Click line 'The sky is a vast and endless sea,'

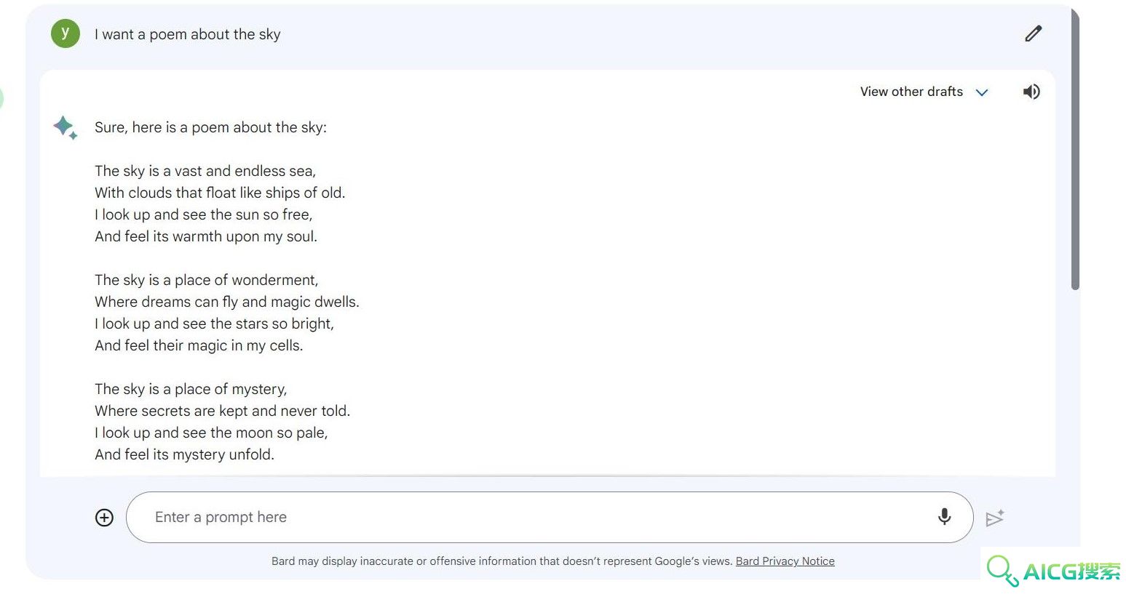click(x=205, y=171)
